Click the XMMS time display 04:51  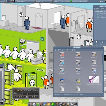[x=19, y=91]
